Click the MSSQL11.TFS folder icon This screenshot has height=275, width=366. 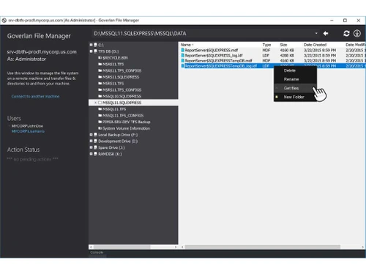[100, 109]
